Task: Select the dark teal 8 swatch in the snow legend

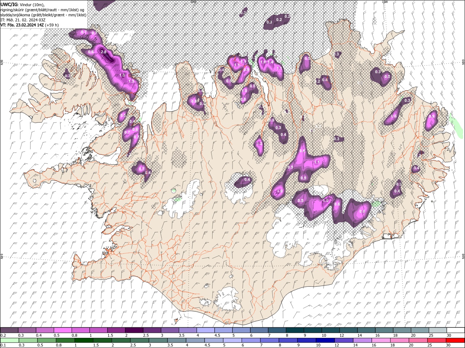Action: click(295, 330)
